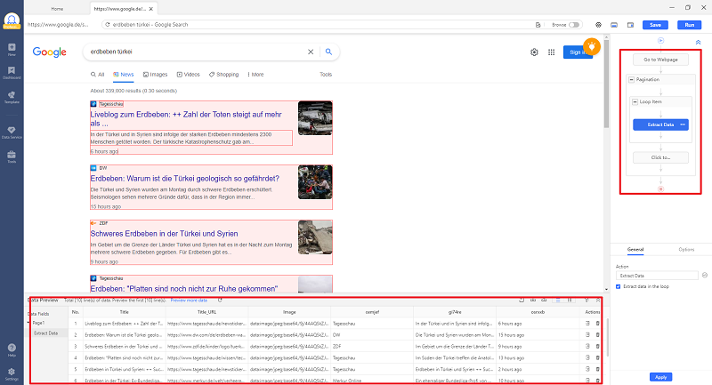This screenshot has width=712, height=385.
Task: Click the workflow start play icon
Action: (x=660, y=40)
